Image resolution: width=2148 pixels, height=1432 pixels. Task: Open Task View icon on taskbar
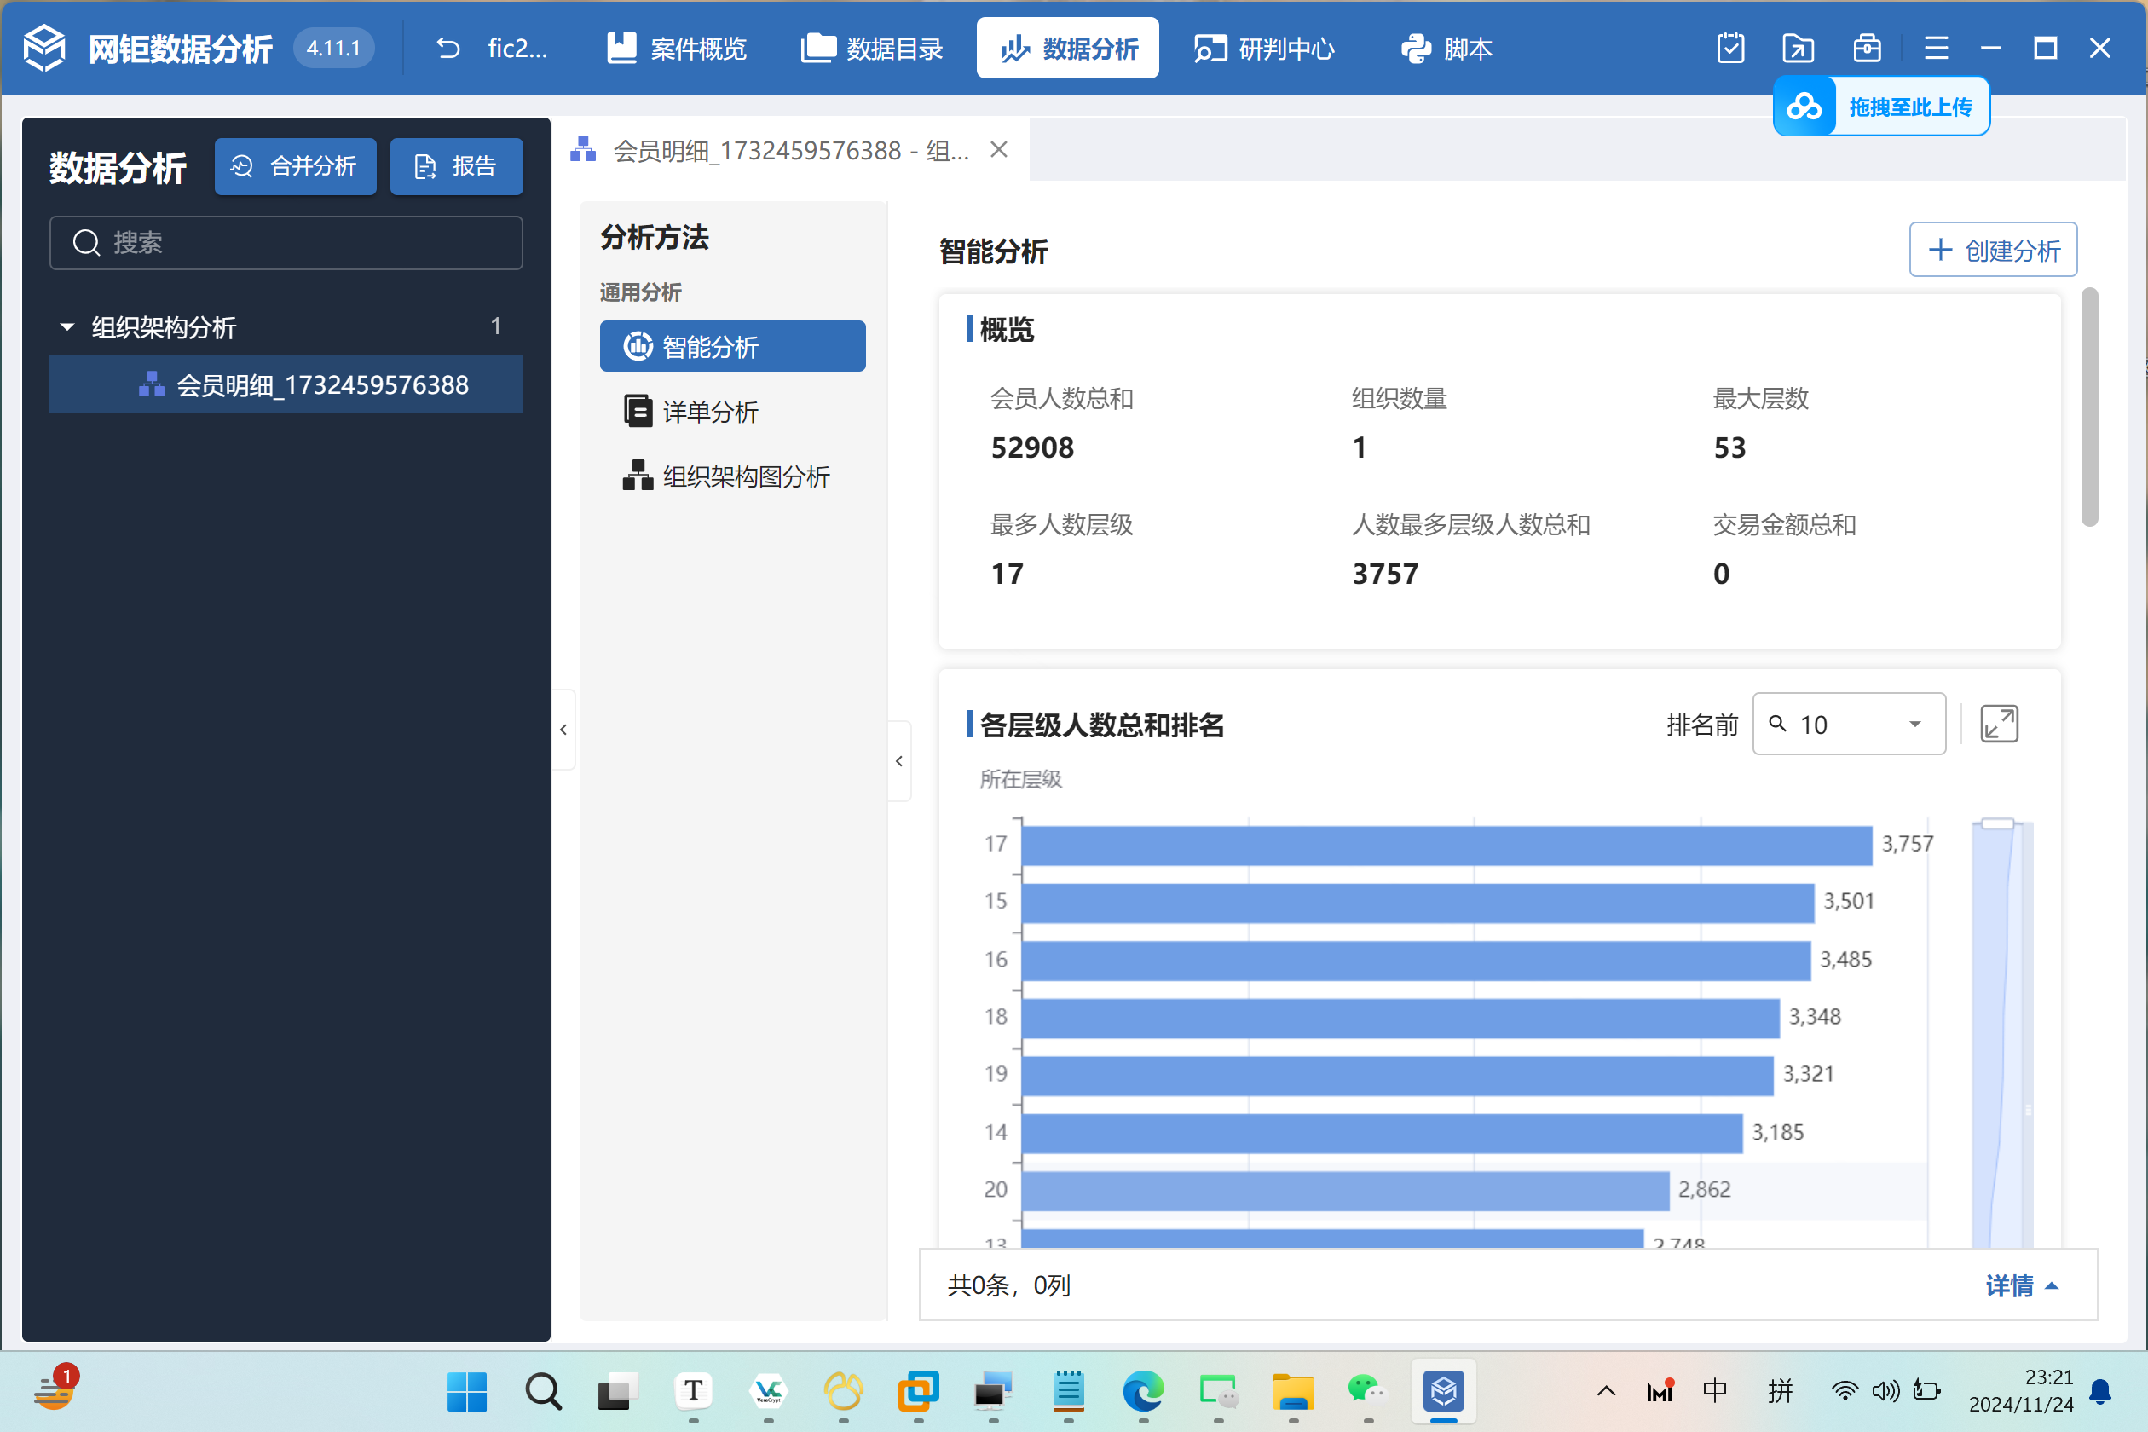click(x=618, y=1392)
